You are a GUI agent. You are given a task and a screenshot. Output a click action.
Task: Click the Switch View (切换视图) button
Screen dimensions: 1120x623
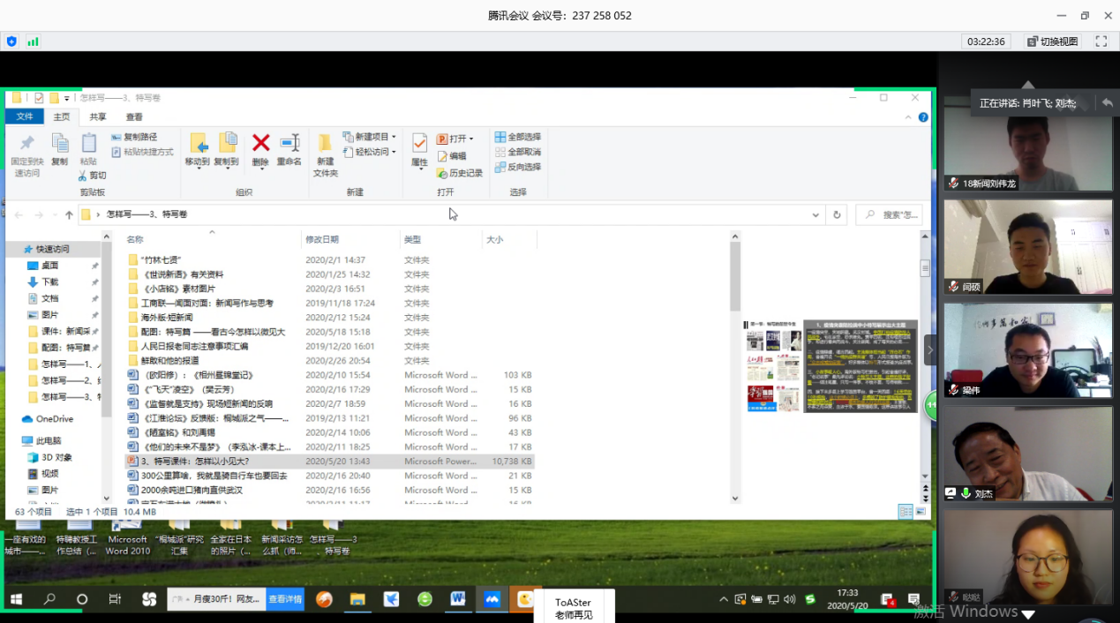[x=1053, y=41]
